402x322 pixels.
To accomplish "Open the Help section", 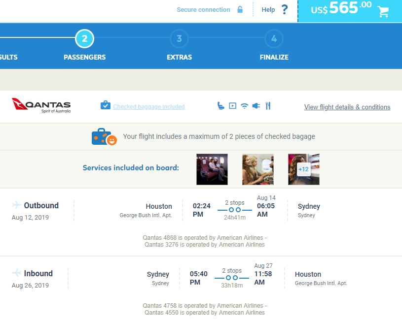I will [268, 9].
